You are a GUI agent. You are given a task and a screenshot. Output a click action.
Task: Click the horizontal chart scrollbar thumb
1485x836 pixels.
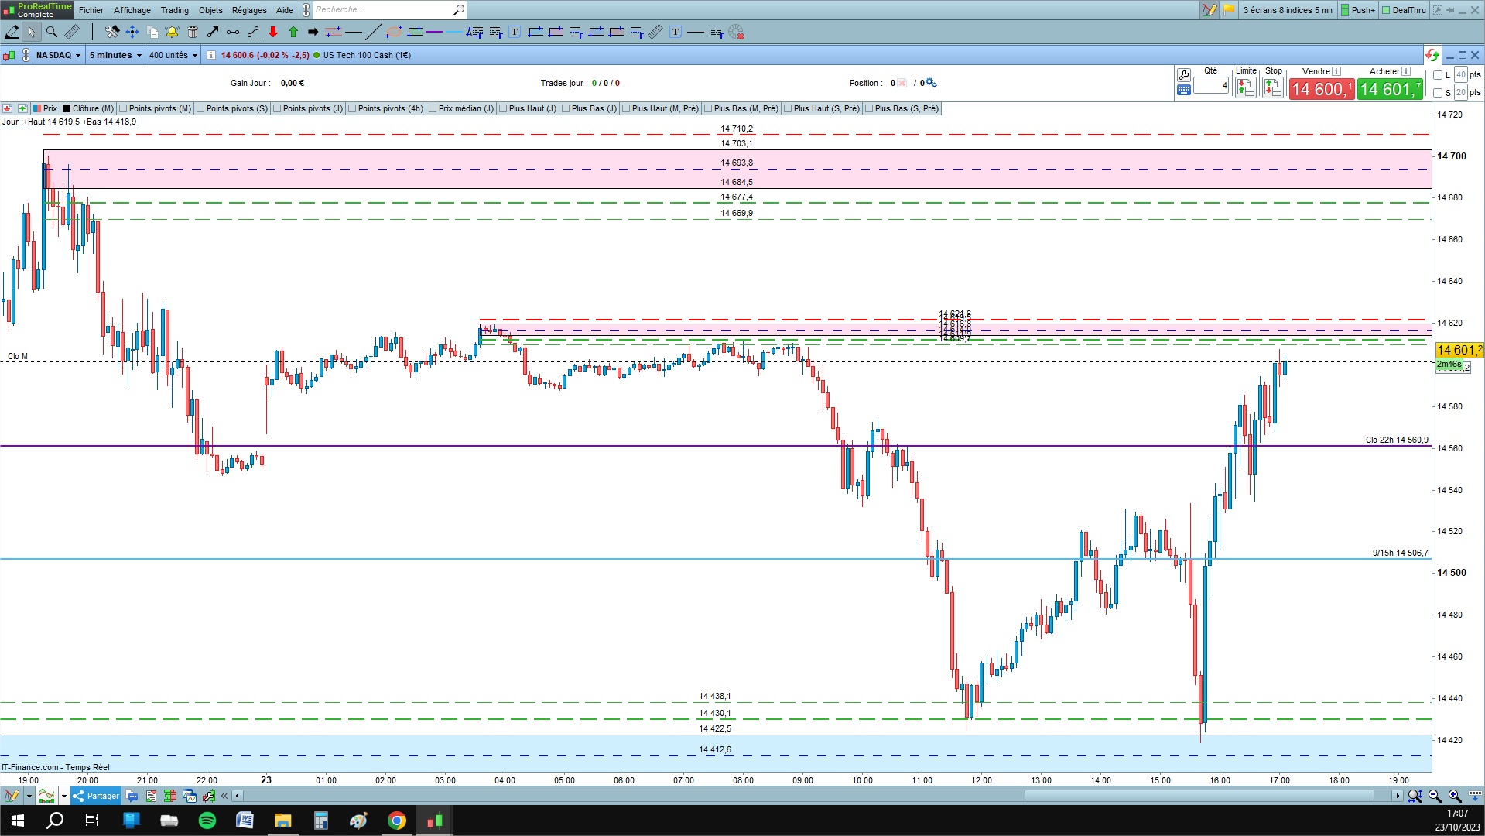pos(1199,796)
